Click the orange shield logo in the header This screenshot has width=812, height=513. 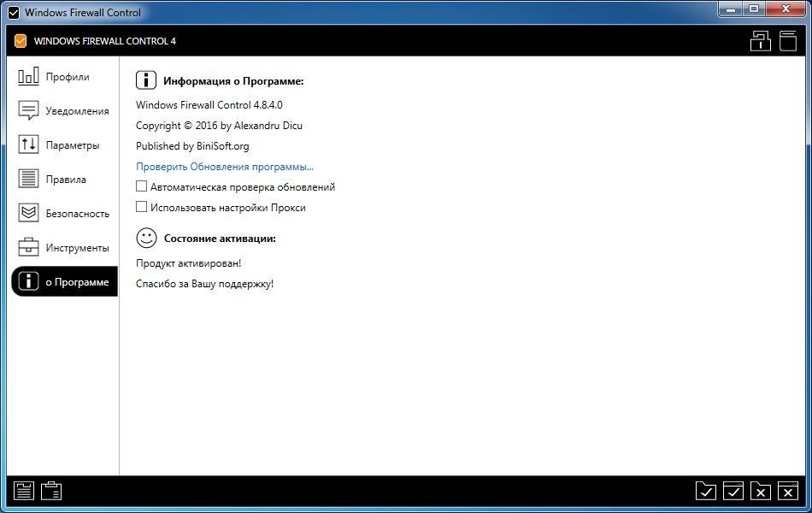coord(21,41)
